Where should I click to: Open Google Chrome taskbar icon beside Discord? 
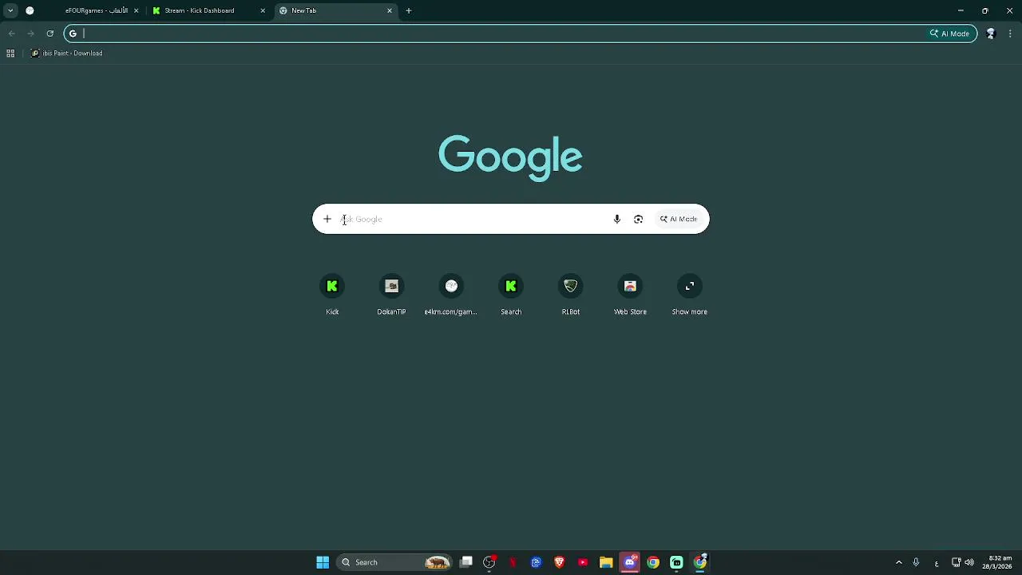(x=653, y=562)
